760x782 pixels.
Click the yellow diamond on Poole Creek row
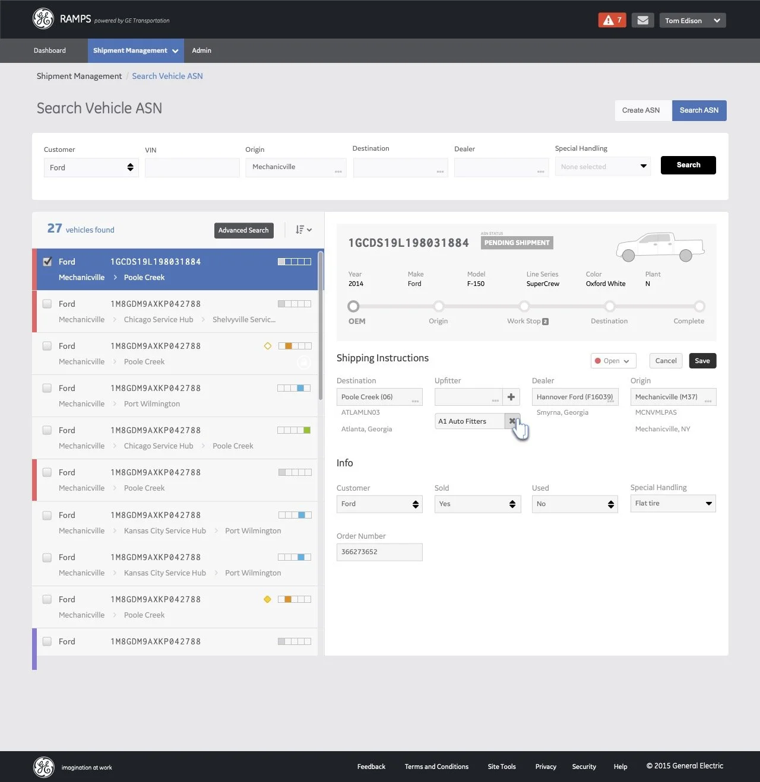[x=267, y=599]
